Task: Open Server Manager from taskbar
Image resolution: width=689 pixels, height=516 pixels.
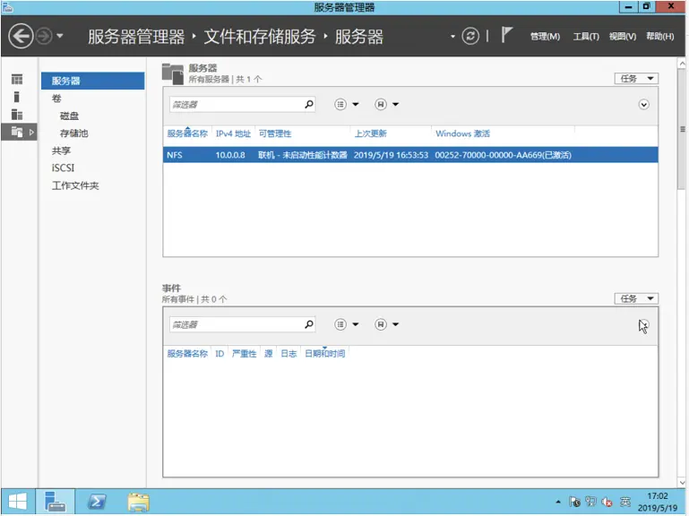Action: click(56, 502)
